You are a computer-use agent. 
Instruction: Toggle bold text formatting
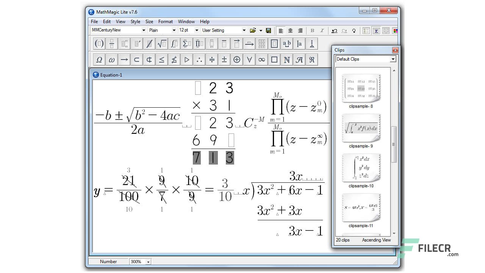pos(312,30)
